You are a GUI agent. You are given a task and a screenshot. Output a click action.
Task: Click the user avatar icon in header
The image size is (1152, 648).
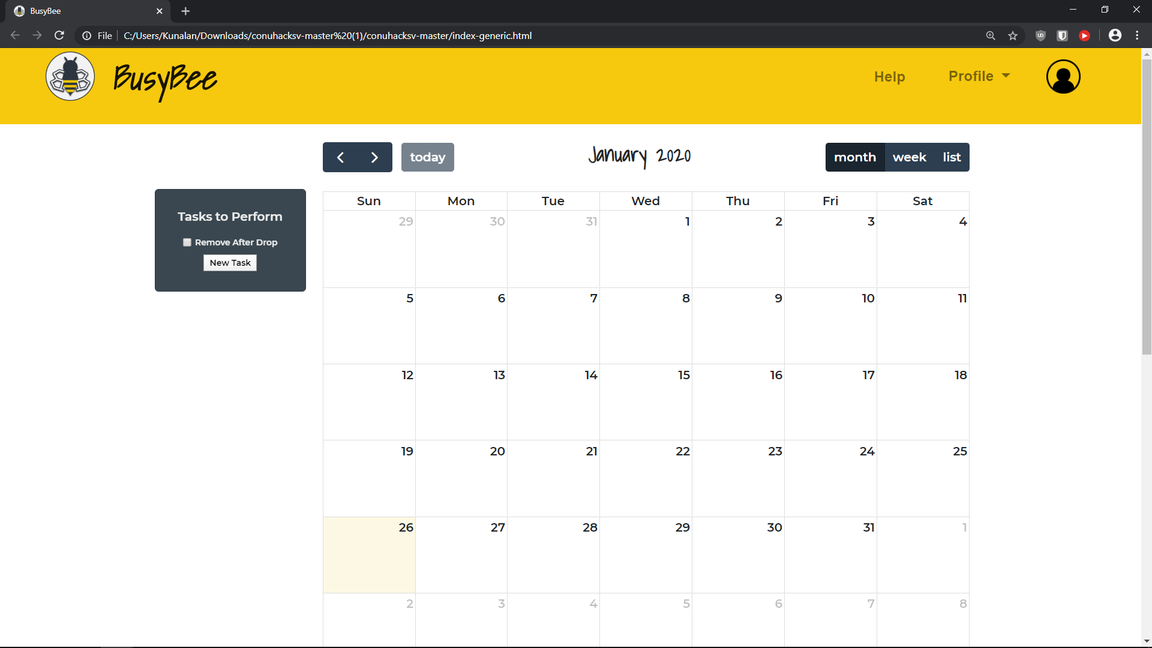tap(1063, 77)
